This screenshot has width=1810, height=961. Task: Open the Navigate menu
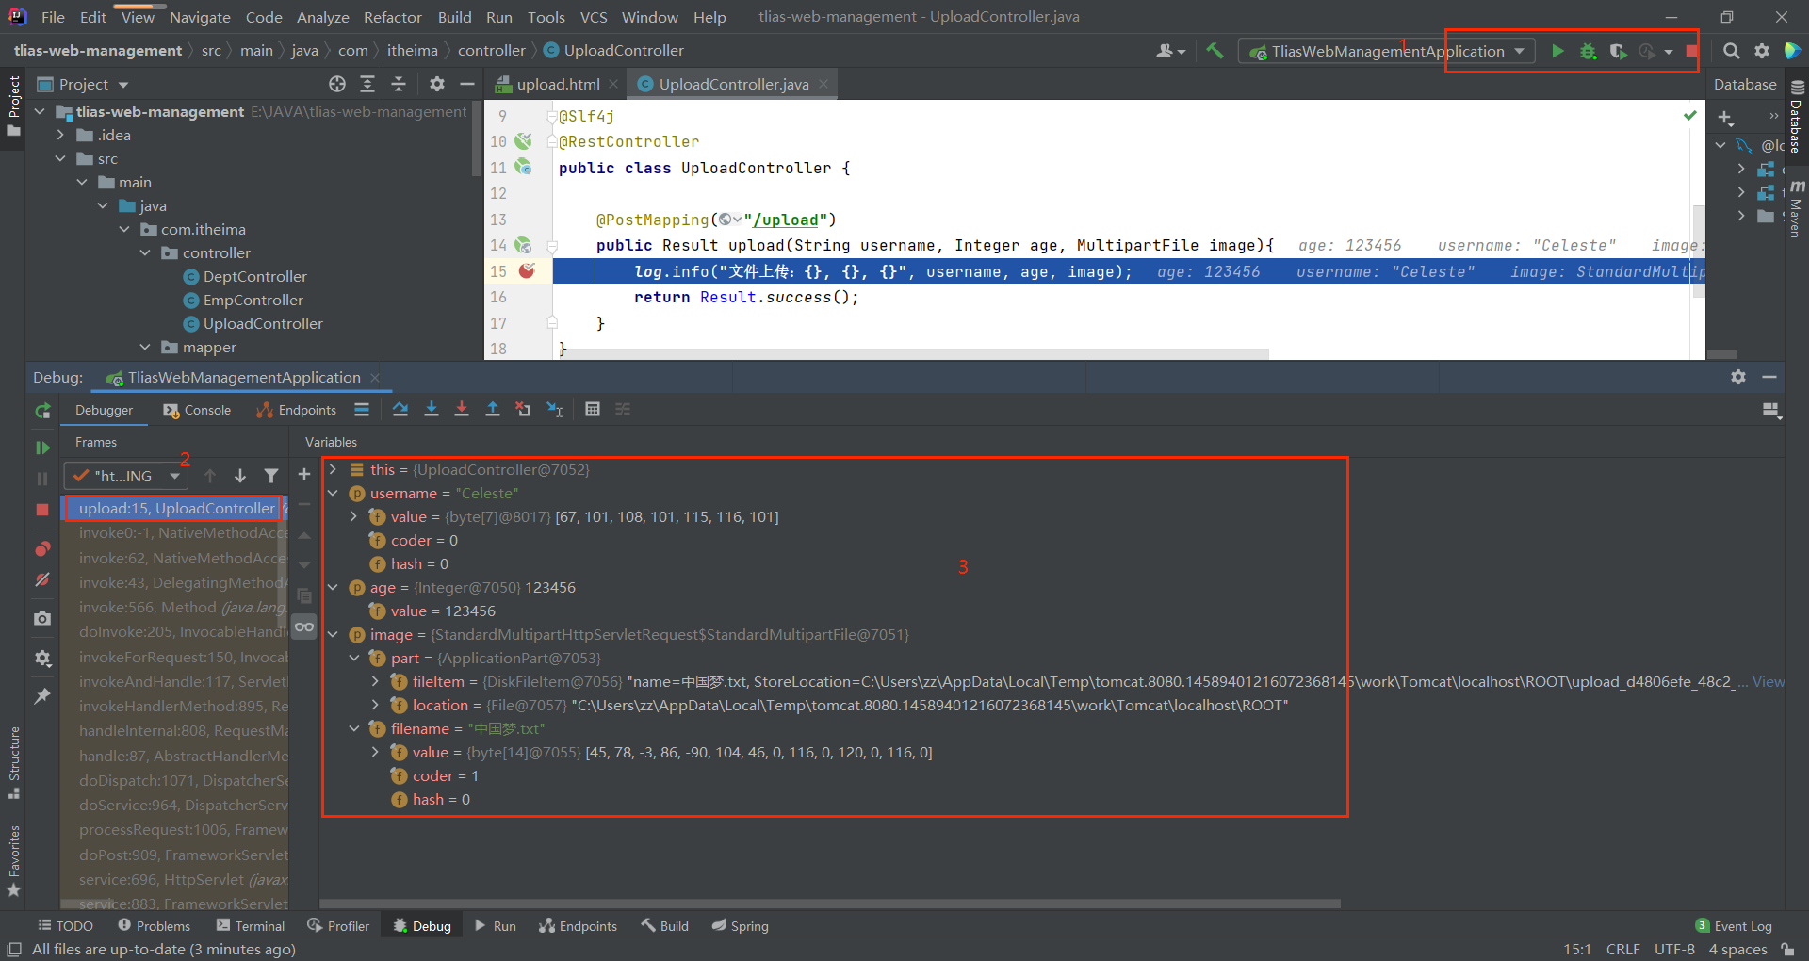coord(200,17)
